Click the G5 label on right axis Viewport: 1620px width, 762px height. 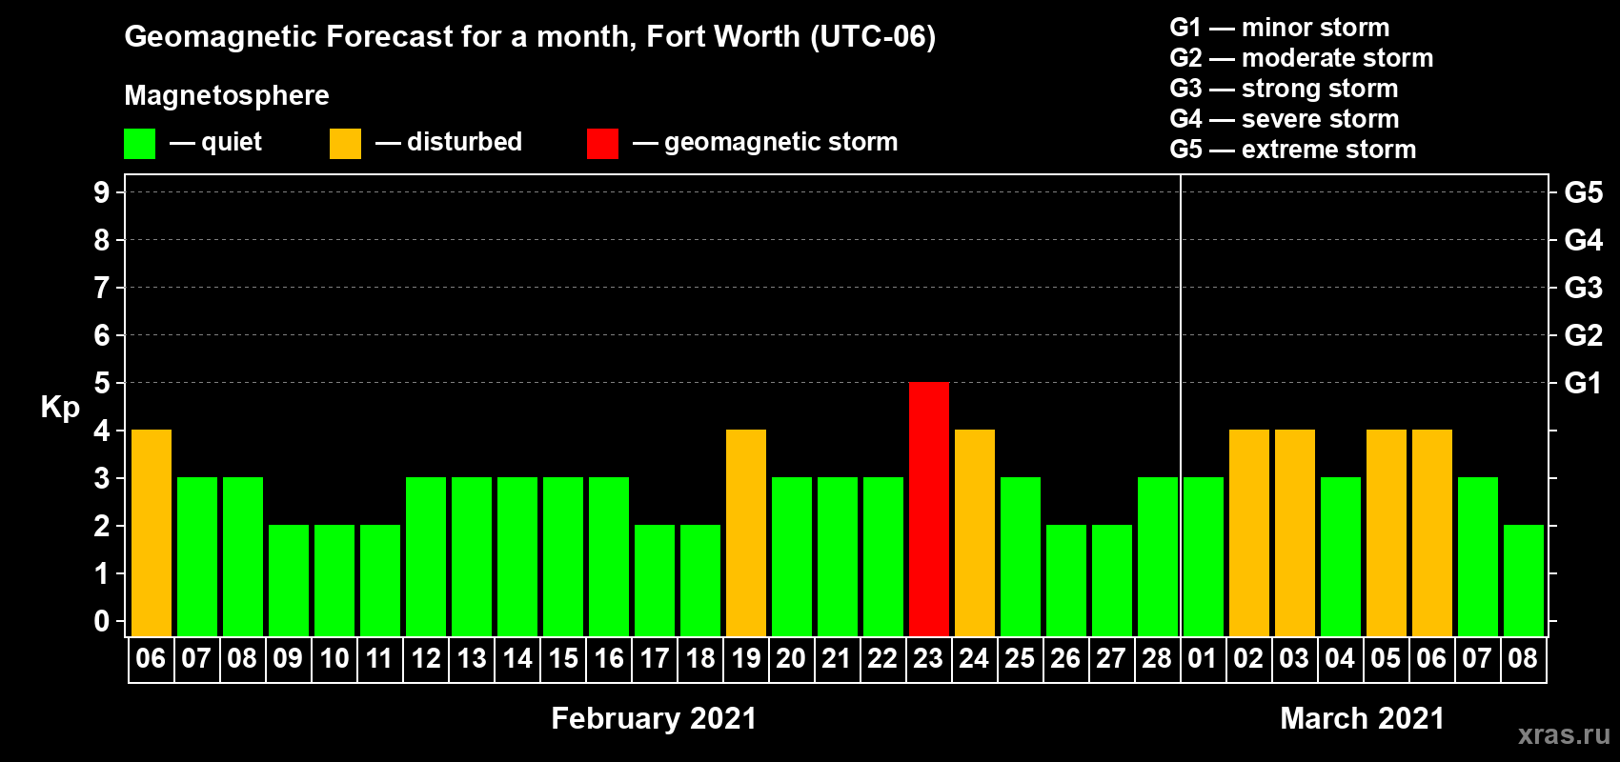(1583, 192)
